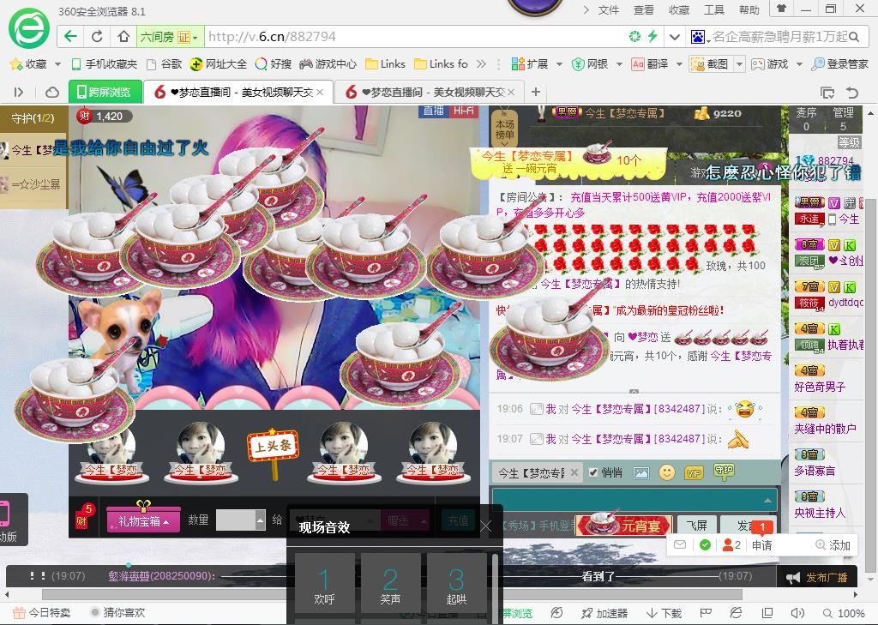Toggle the 悄悄 whisper checkbox
This screenshot has height=625, width=878.
[x=593, y=472]
